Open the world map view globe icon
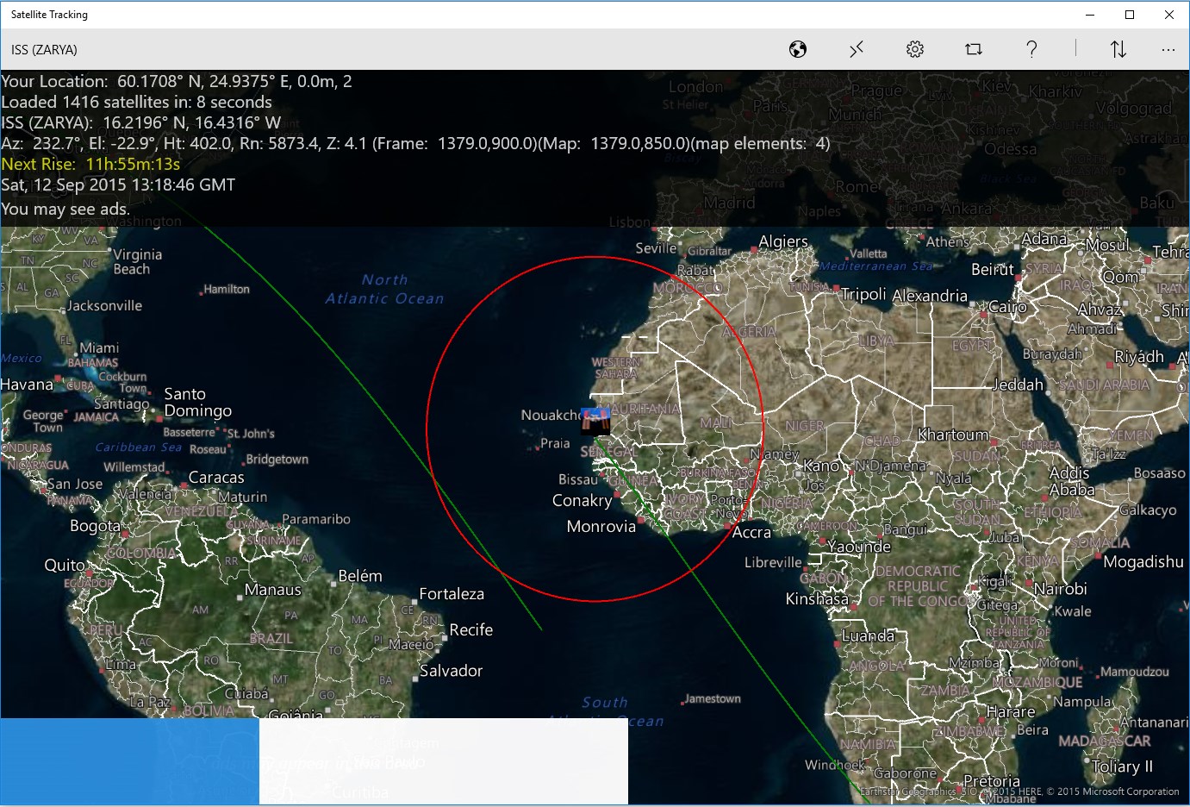Viewport: 1190px width, 807px height. (797, 49)
